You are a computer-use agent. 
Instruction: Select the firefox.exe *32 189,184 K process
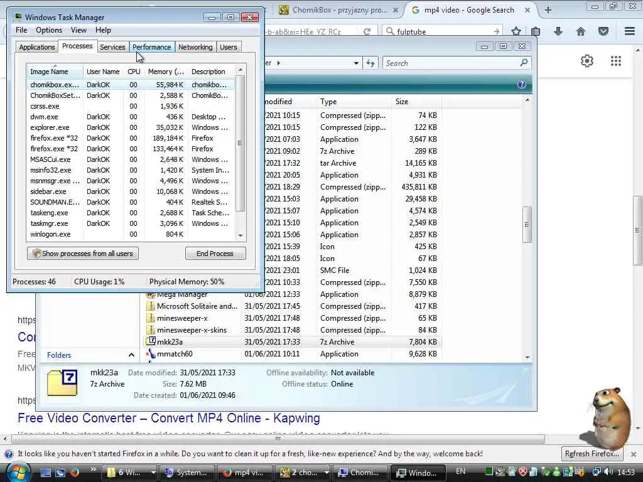[131, 138]
